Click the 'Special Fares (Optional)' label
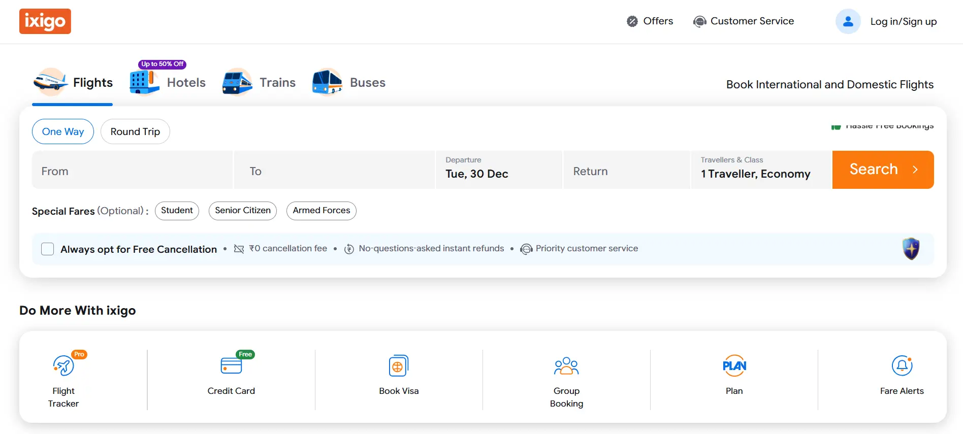This screenshot has height=434, width=963. [x=90, y=211]
